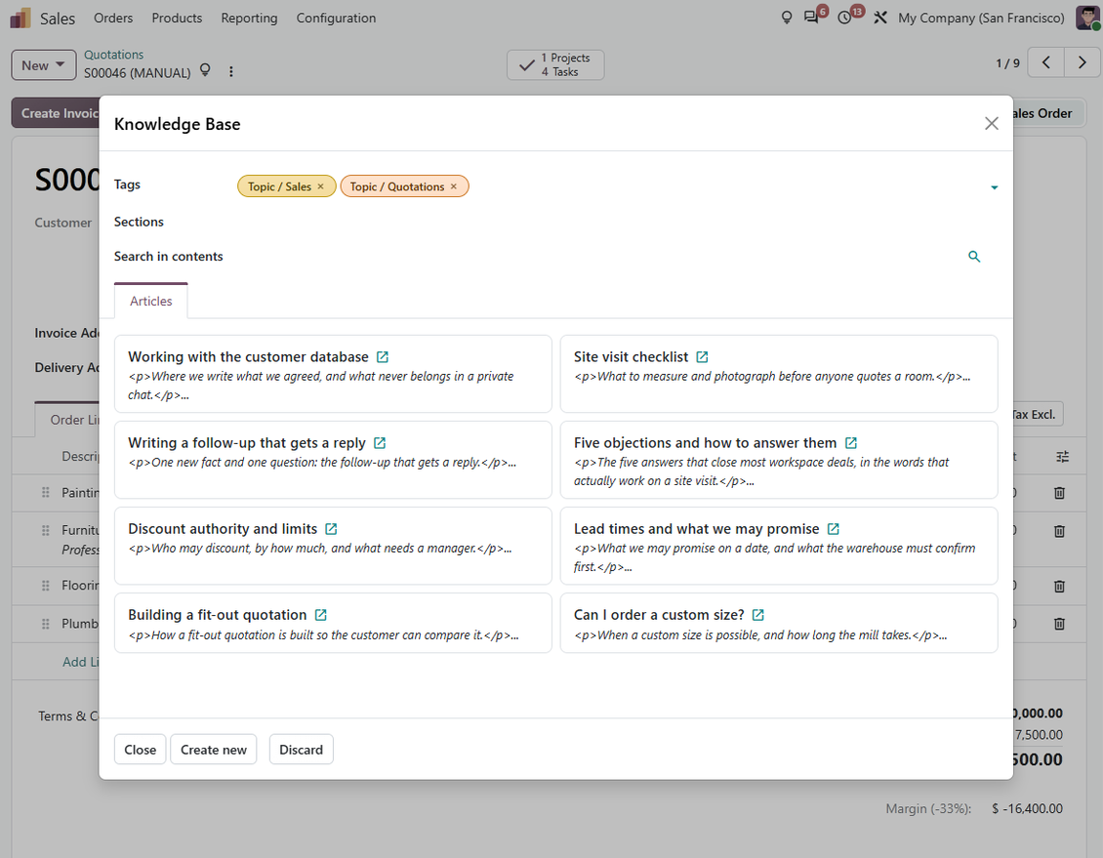Screen dimensions: 1103x858
Task: Click the lightbulb icon in top bar
Action: (x=787, y=18)
